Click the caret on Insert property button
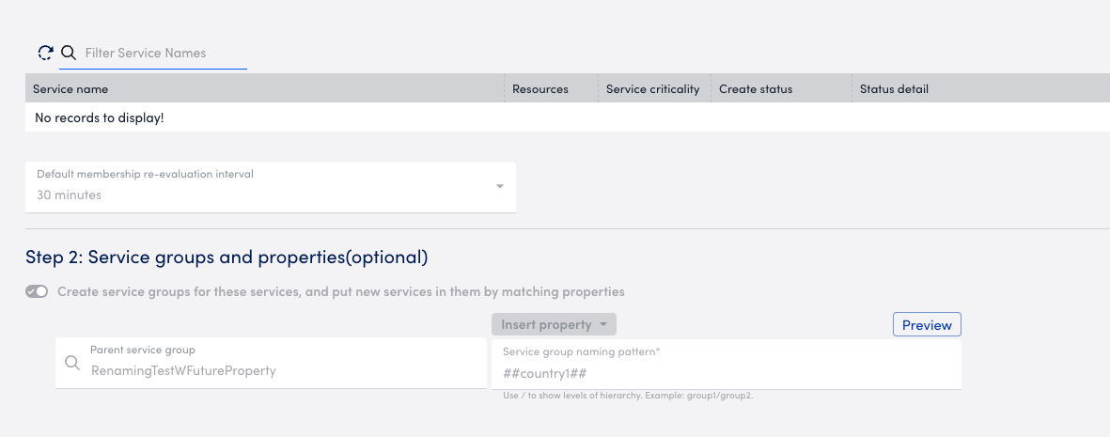Screen dimensions: 1110x437 [x=603, y=324]
